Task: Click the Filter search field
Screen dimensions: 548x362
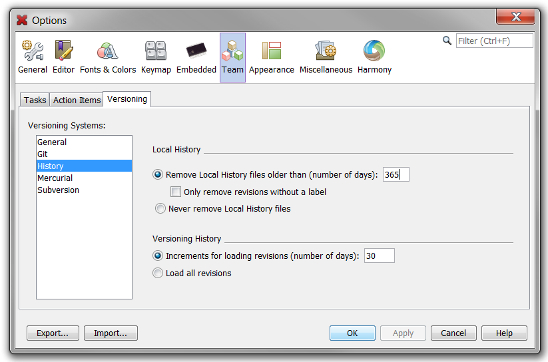Action: click(494, 41)
